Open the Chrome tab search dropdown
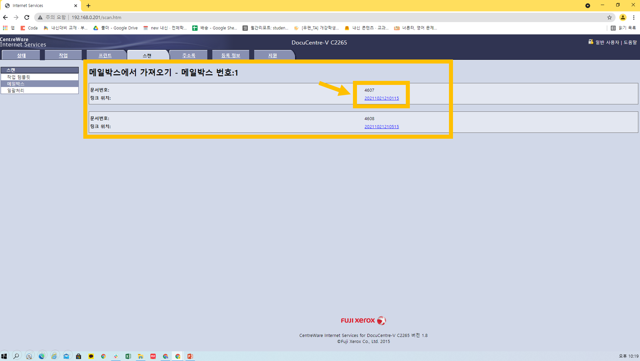640x361 pixels. tap(587, 6)
